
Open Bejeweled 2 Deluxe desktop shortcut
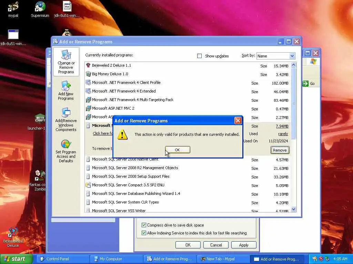13,238
